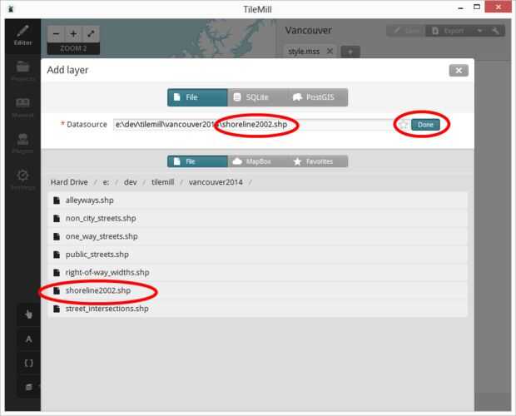Viewport: 516px width, 416px height.
Task: Navigate to dev folder breadcrumb
Action: coord(131,182)
